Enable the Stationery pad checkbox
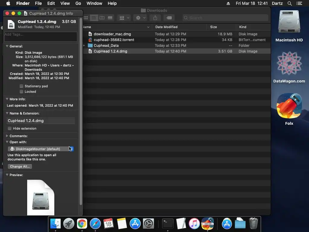The image size is (309, 232). click(x=21, y=86)
